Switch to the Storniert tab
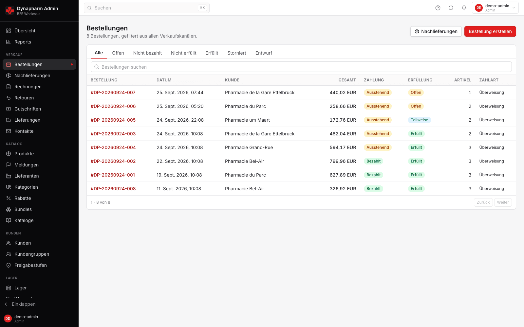The image size is (524, 327). pos(237,53)
